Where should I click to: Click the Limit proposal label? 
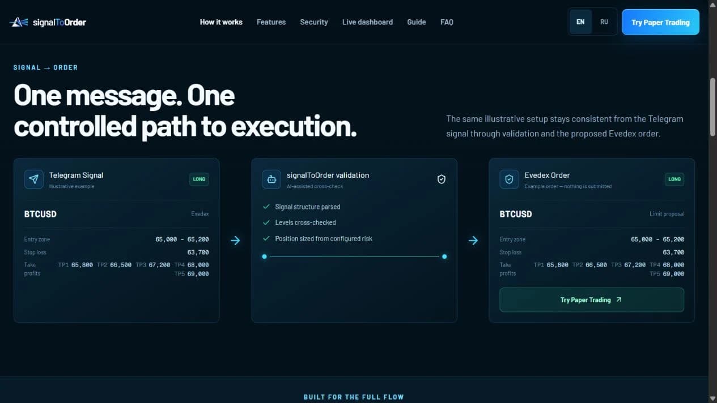[667, 214]
